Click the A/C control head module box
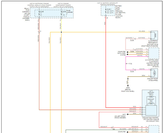This screenshot has height=133, width=163. point(154,53)
